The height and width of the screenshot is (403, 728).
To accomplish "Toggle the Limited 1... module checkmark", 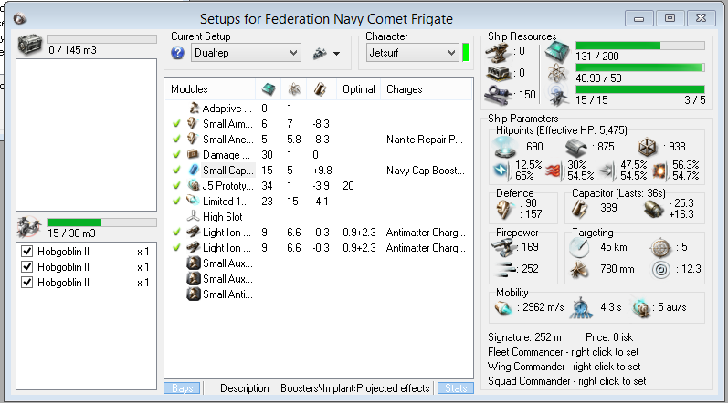I will (176, 201).
